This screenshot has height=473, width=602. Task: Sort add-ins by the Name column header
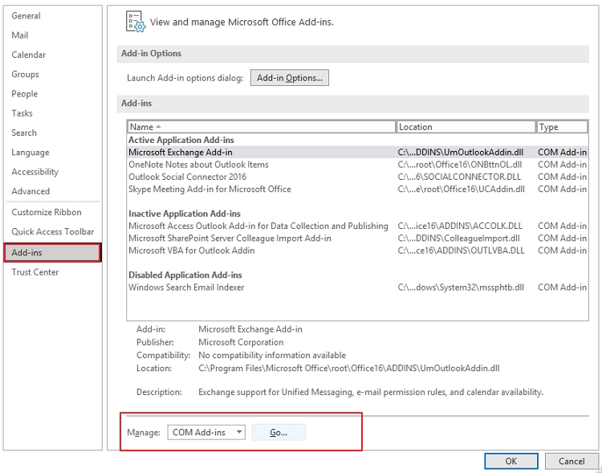point(261,127)
